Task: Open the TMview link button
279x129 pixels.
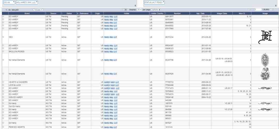Action: pos(38,10)
